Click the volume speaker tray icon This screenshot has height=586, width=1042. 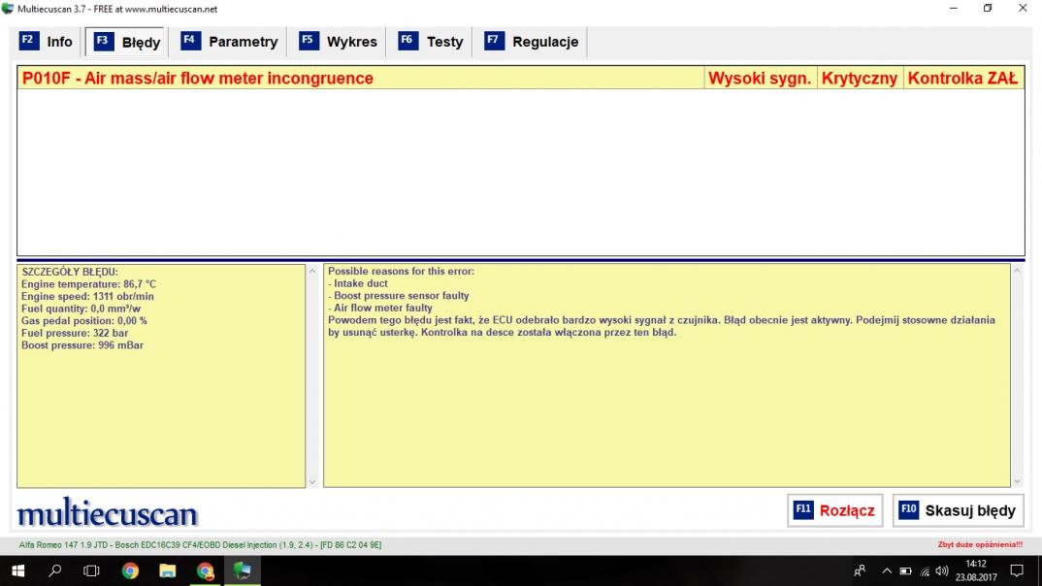942,570
